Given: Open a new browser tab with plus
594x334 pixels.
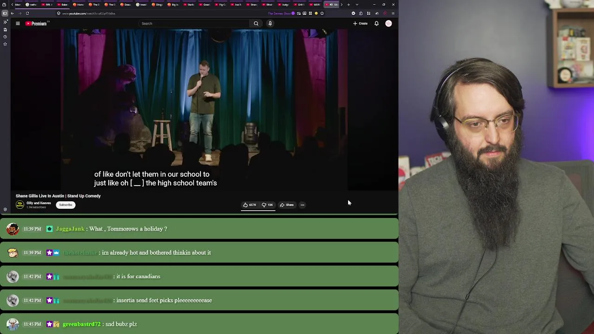Looking at the screenshot, I should coord(349,5).
